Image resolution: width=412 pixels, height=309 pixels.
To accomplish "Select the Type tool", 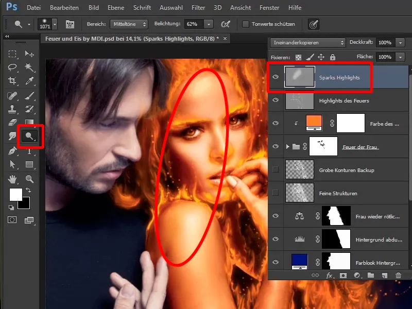I will 29,151.
